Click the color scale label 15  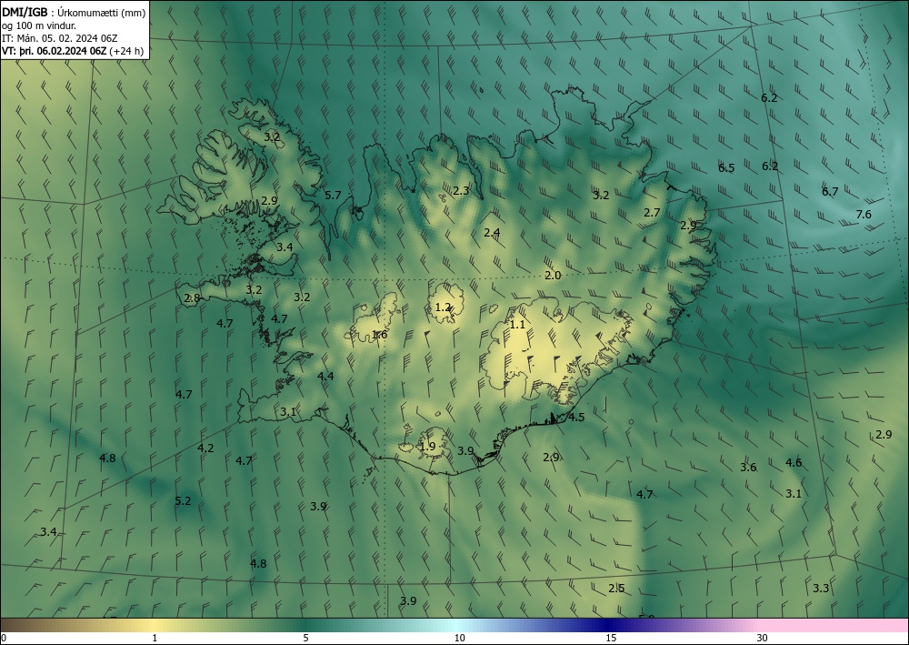pyautogui.click(x=611, y=638)
